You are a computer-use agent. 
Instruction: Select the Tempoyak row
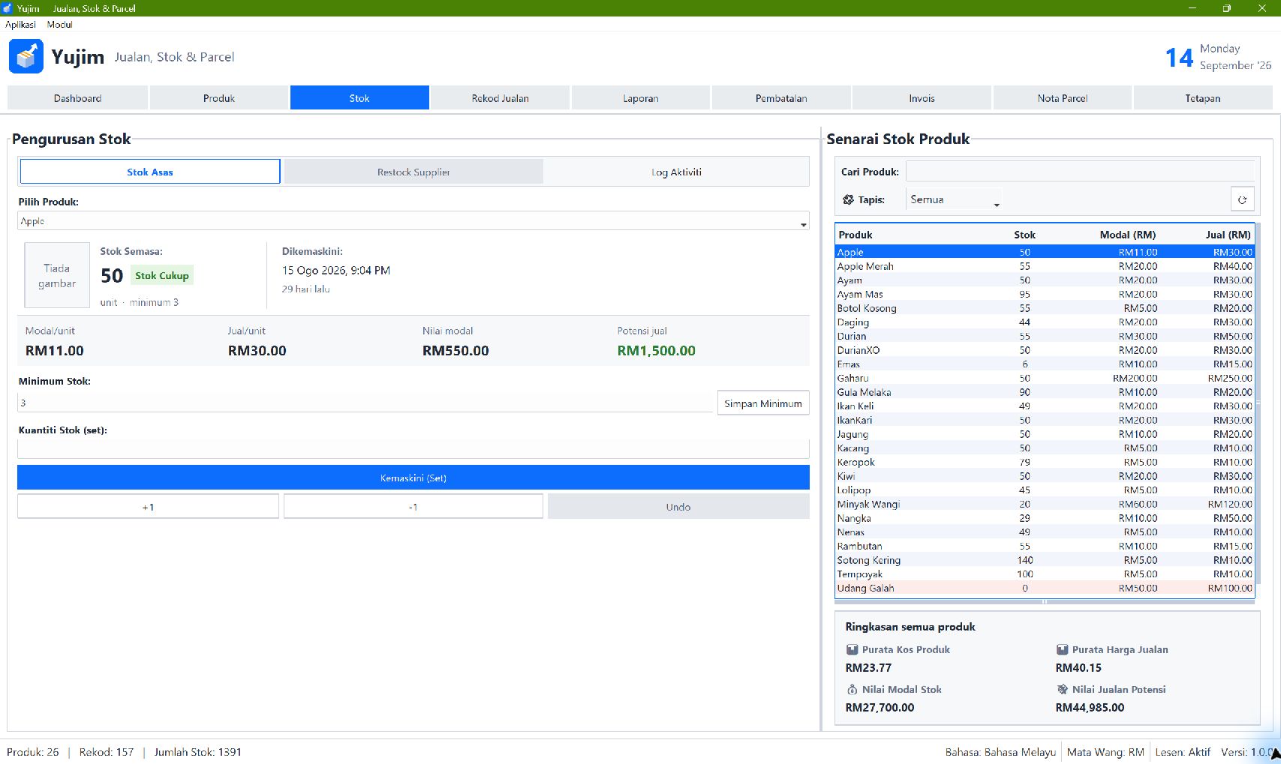pyautogui.click(x=1045, y=574)
